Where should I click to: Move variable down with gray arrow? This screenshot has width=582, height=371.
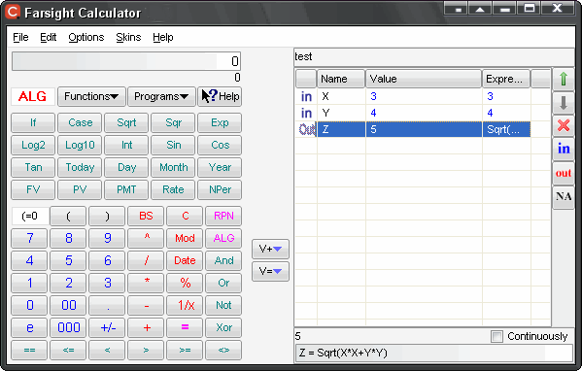tap(564, 103)
